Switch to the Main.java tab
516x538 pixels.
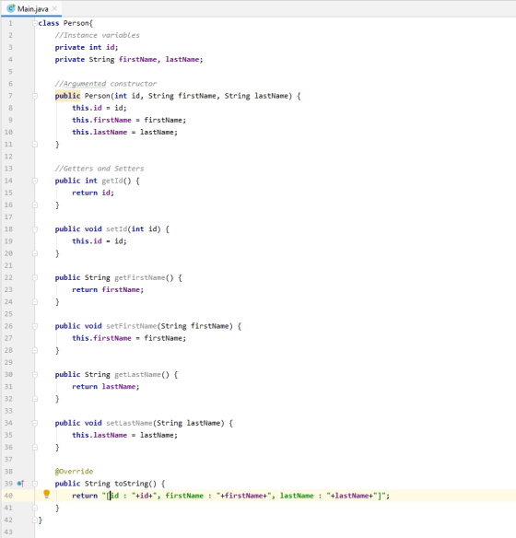tap(31, 8)
